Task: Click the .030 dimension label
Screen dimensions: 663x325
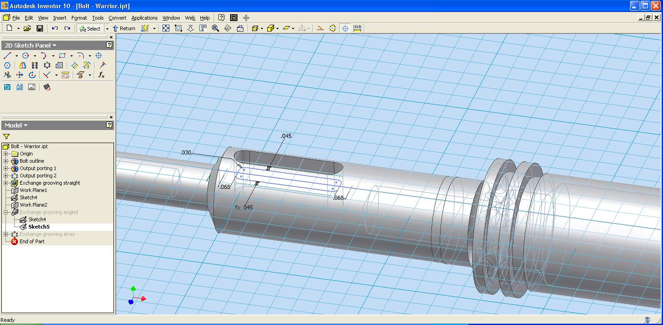Action: tap(186, 153)
